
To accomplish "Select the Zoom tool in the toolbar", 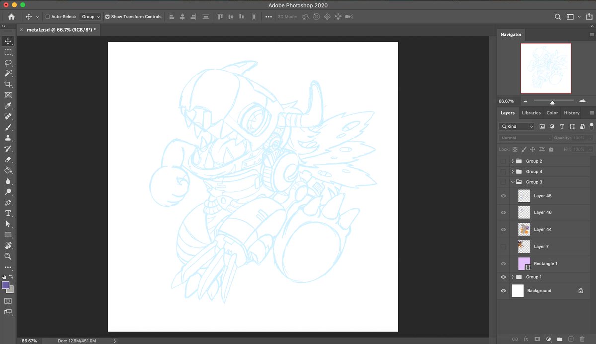I will point(8,256).
